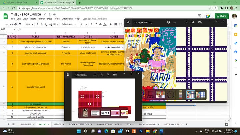Select the last thumbnail in prototype viewer filmstrip
The image size is (240, 135).
[201, 95]
